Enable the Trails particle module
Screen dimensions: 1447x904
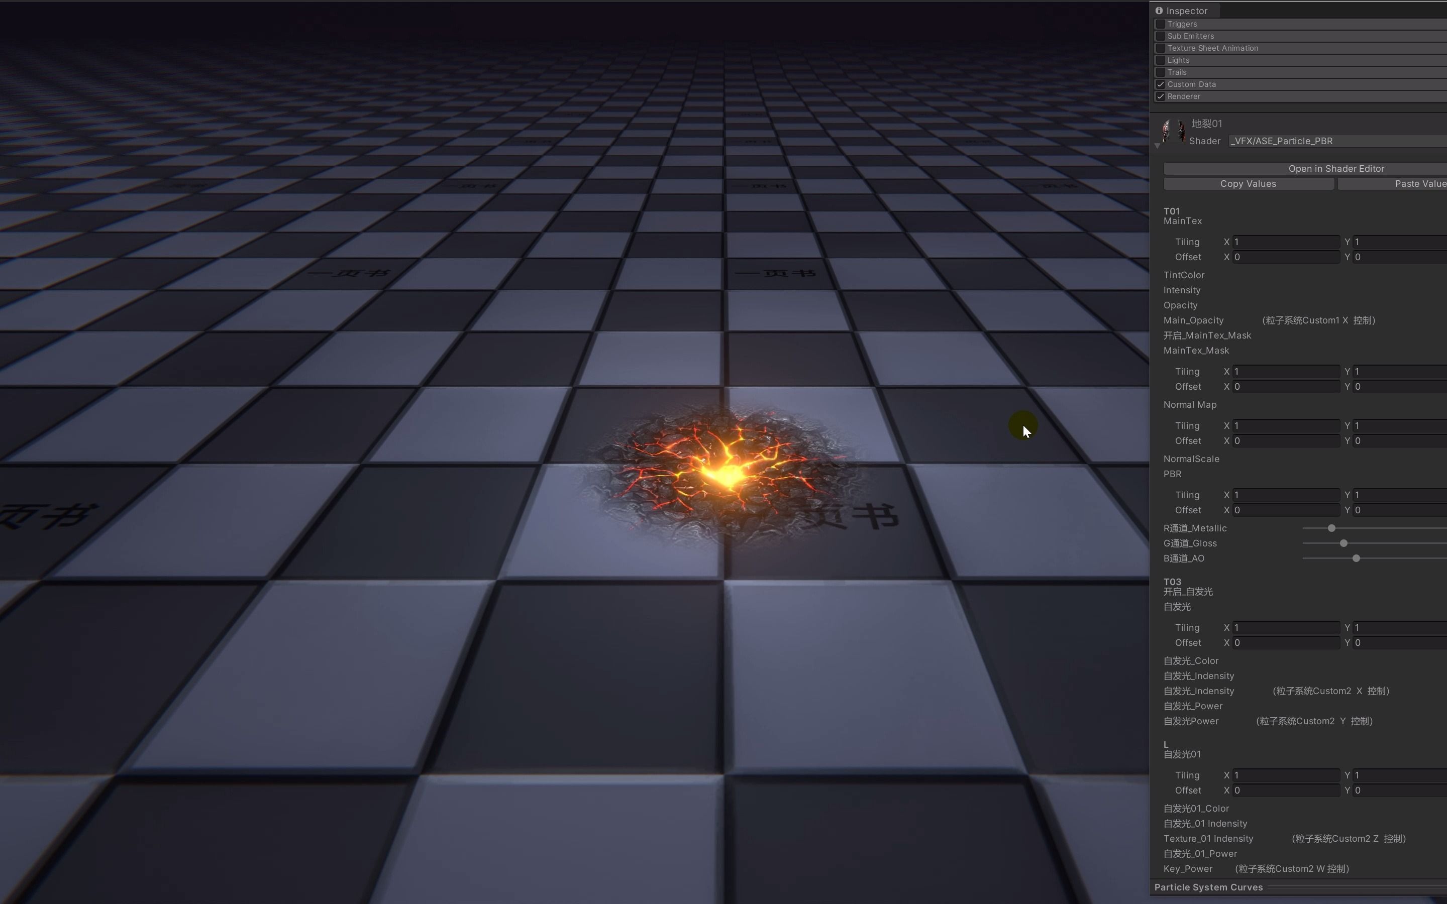pyautogui.click(x=1160, y=72)
